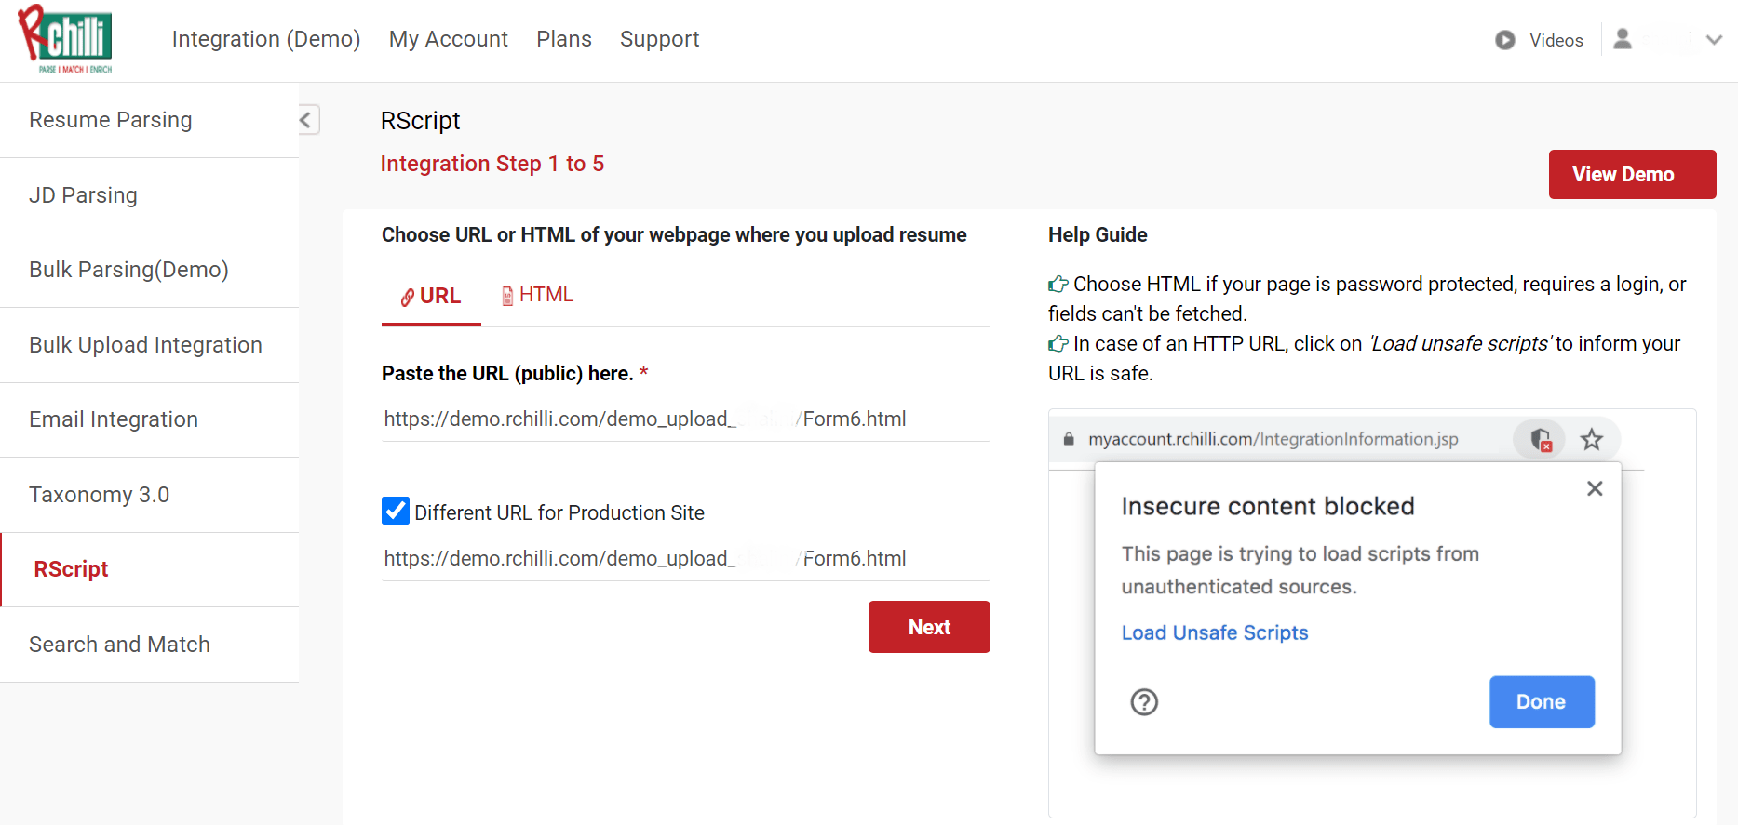Open Support menu
The height and width of the screenshot is (825, 1738).
659,39
